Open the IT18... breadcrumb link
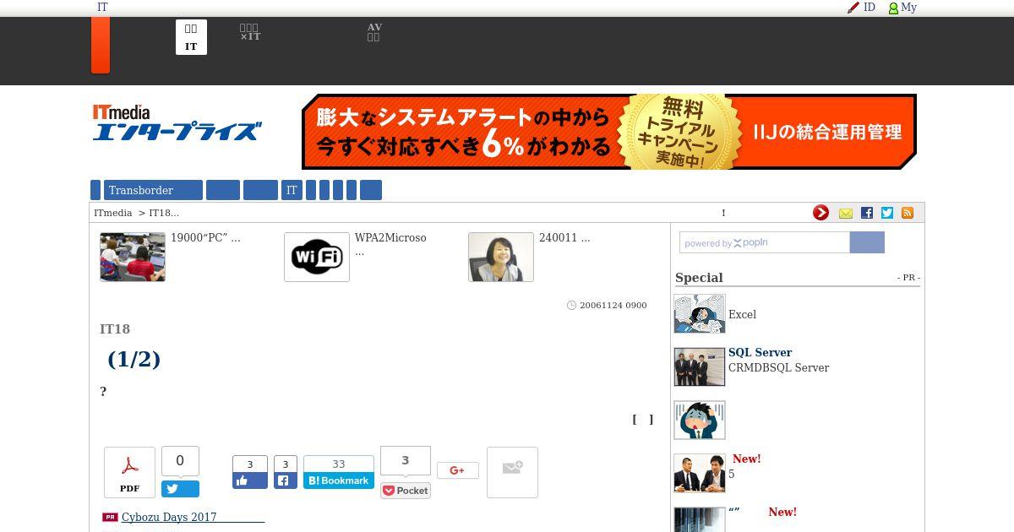The height and width of the screenshot is (532, 1014). [164, 213]
